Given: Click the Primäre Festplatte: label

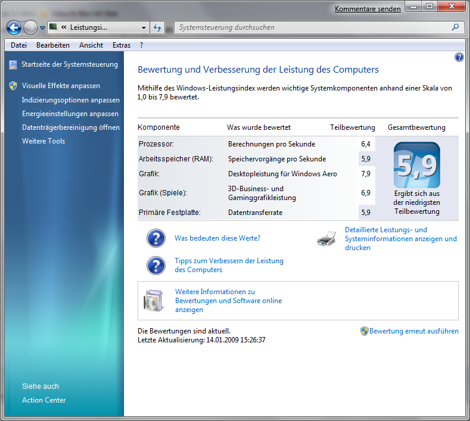Looking at the screenshot, I should pos(170,213).
